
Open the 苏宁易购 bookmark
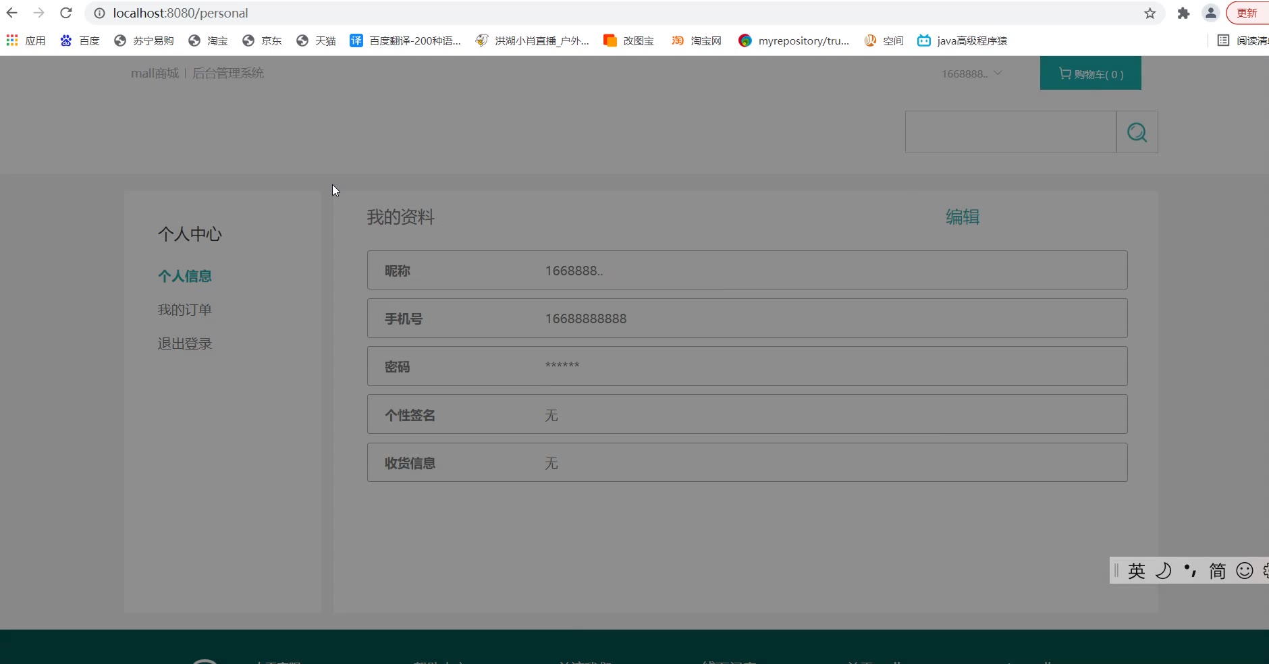tap(144, 40)
